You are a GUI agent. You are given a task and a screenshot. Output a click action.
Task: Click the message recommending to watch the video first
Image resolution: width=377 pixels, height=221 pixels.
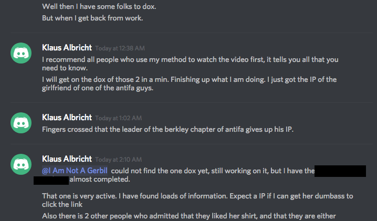tap(194, 62)
